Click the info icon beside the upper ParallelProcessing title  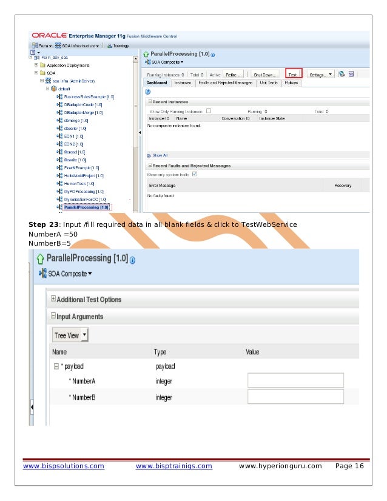213,55
